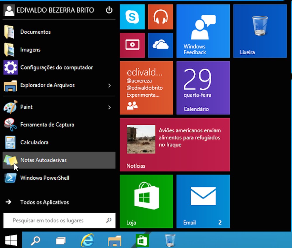Screen dimensions: 292x248
Task: Open the People tile with edivald text
Action: click(146, 88)
